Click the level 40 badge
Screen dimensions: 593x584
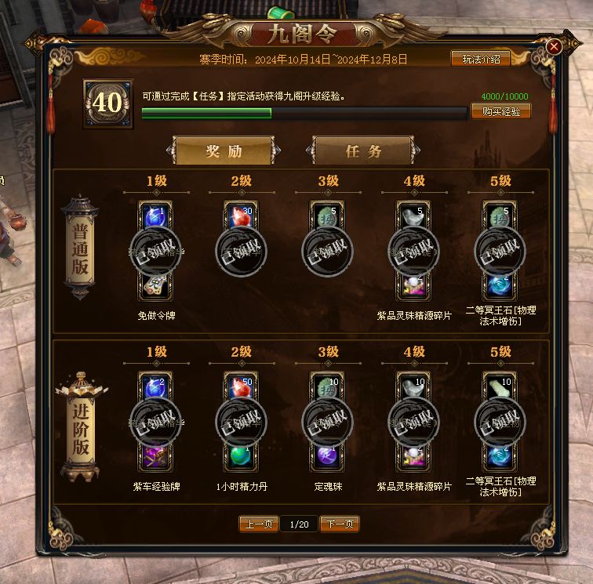(x=108, y=103)
